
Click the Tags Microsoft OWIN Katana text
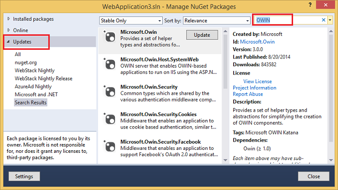tap(266, 132)
